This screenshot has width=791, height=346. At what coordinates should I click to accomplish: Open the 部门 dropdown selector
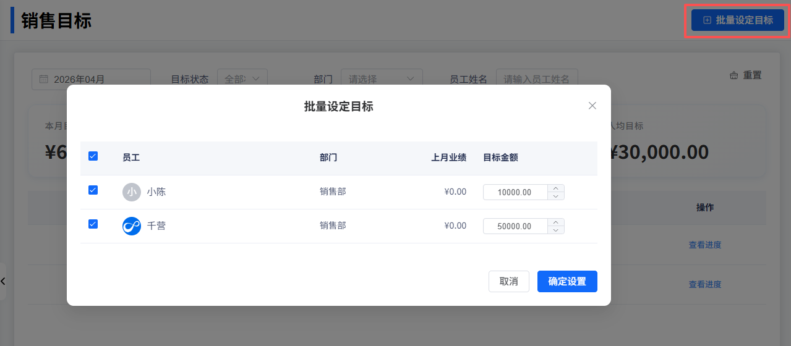coord(381,79)
